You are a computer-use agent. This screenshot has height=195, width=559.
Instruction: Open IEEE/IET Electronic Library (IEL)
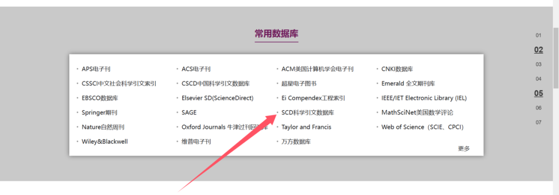[x=424, y=98]
